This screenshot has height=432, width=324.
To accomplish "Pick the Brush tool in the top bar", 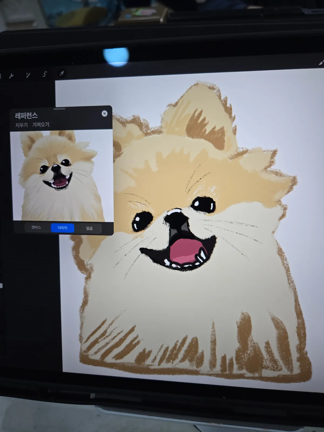I will 321,63.
